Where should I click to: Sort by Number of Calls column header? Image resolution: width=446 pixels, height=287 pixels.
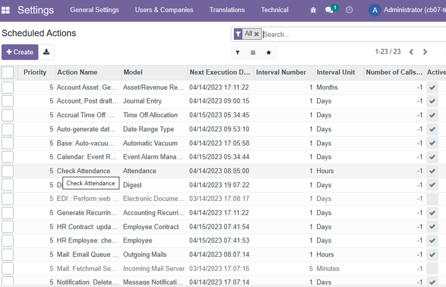click(394, 72)
